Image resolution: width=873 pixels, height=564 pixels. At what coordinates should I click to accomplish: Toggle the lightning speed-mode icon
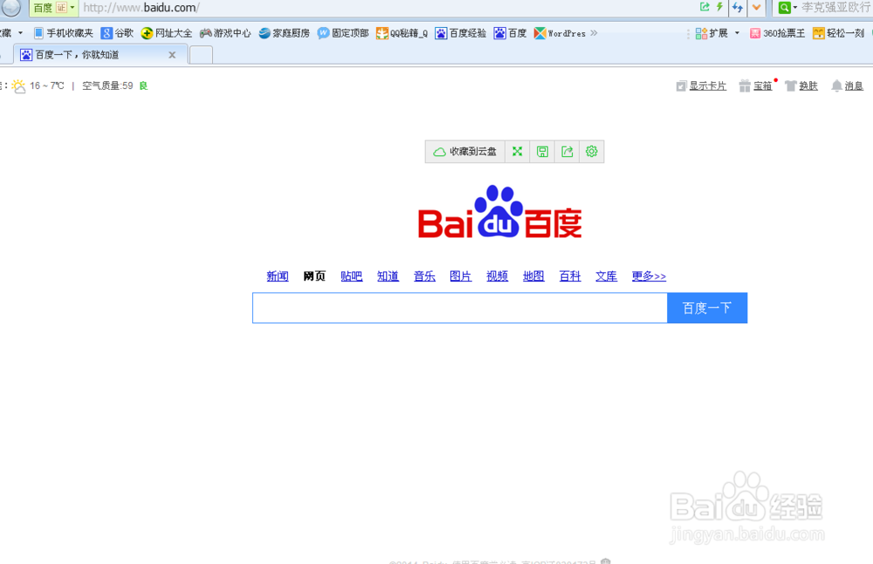(718, 7)
